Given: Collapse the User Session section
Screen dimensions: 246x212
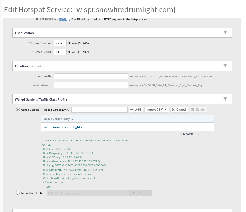Looking at the screenshot, I should tap(225, 32).
